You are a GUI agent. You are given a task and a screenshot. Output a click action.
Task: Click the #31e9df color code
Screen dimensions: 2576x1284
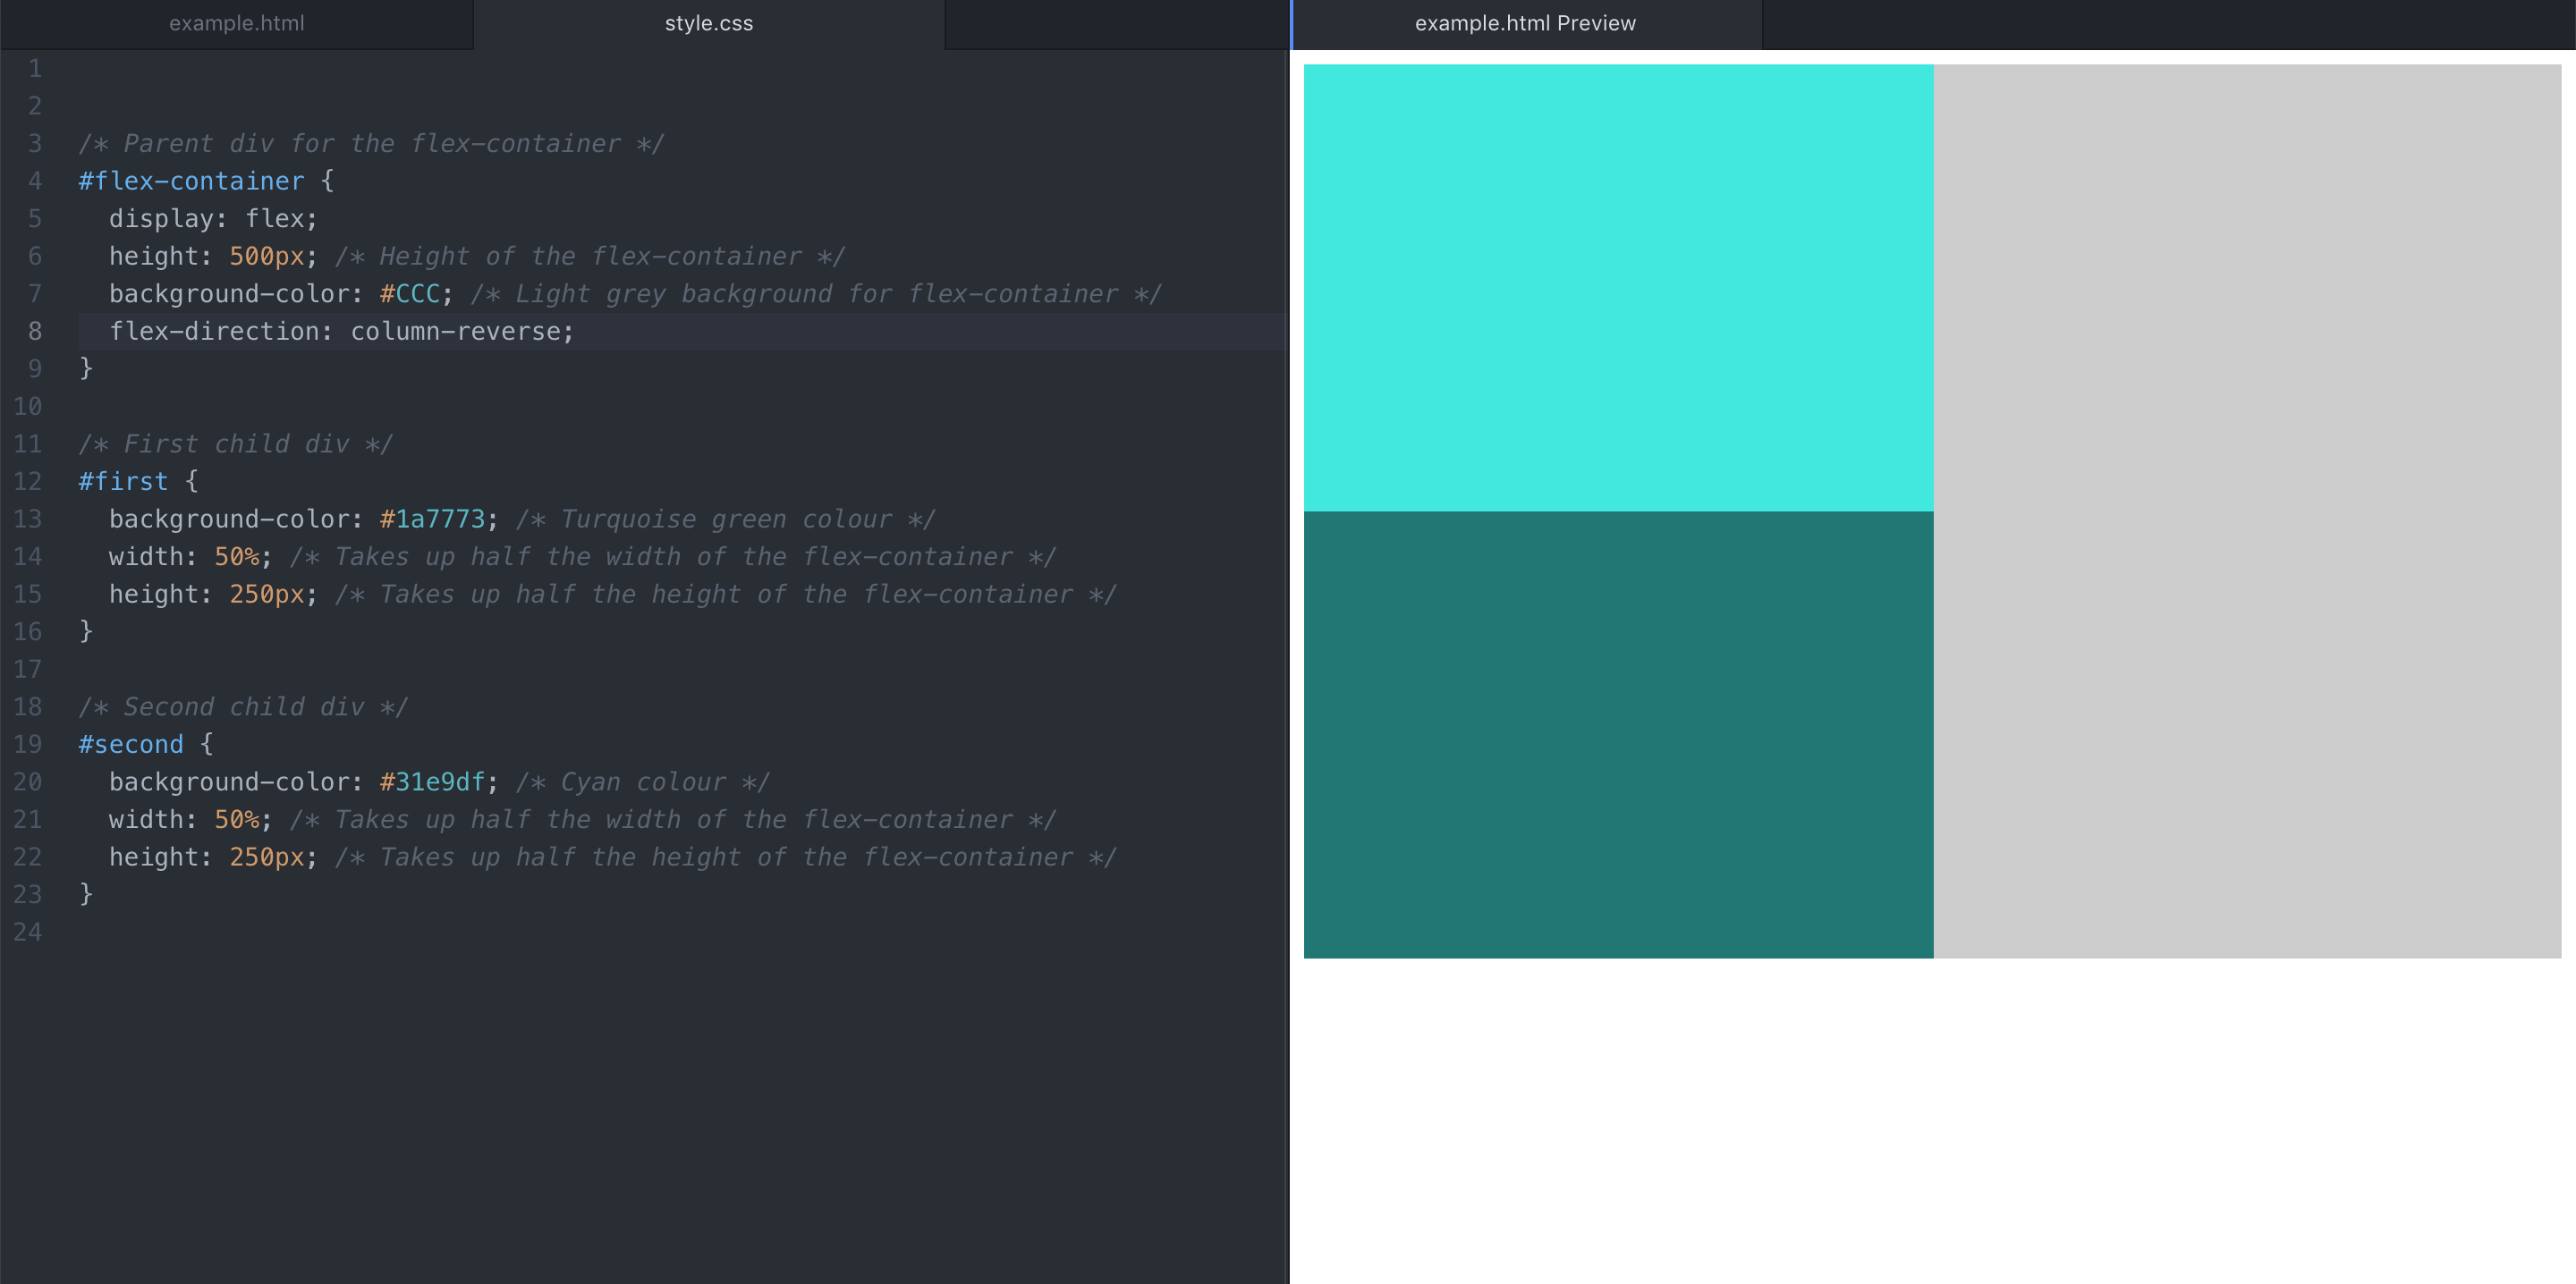[432, 782]
